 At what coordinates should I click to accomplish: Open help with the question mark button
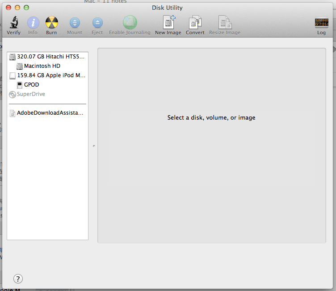coord(18,279)
